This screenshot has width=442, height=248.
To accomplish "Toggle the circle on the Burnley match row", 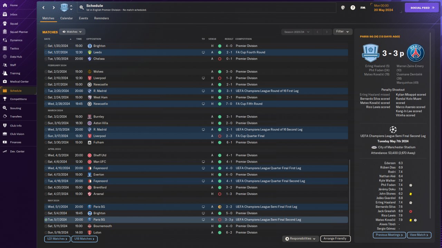I will [x=46, y=117].
